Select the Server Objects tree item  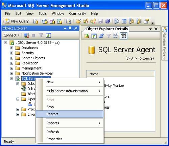tap(33, 58)
